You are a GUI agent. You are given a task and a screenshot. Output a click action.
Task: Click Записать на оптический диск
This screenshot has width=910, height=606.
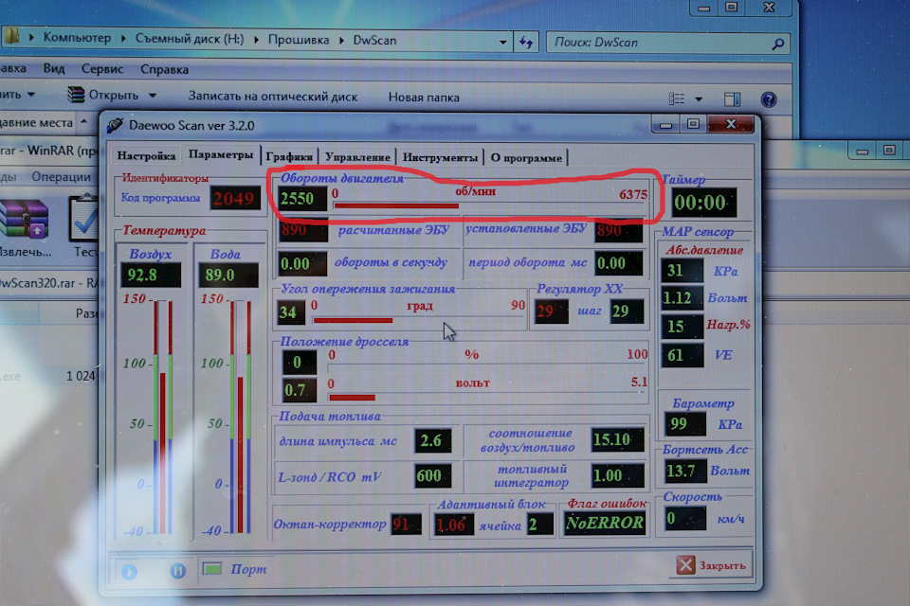[x=273, y=97]
